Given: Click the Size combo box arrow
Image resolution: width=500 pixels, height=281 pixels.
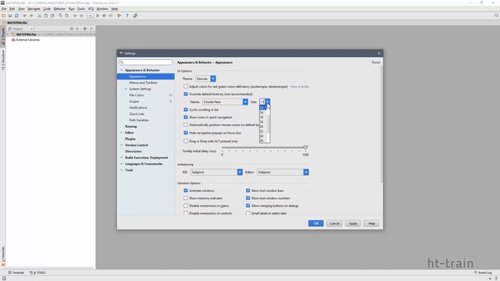Looking at the screenshot, I should coord(267,102).
